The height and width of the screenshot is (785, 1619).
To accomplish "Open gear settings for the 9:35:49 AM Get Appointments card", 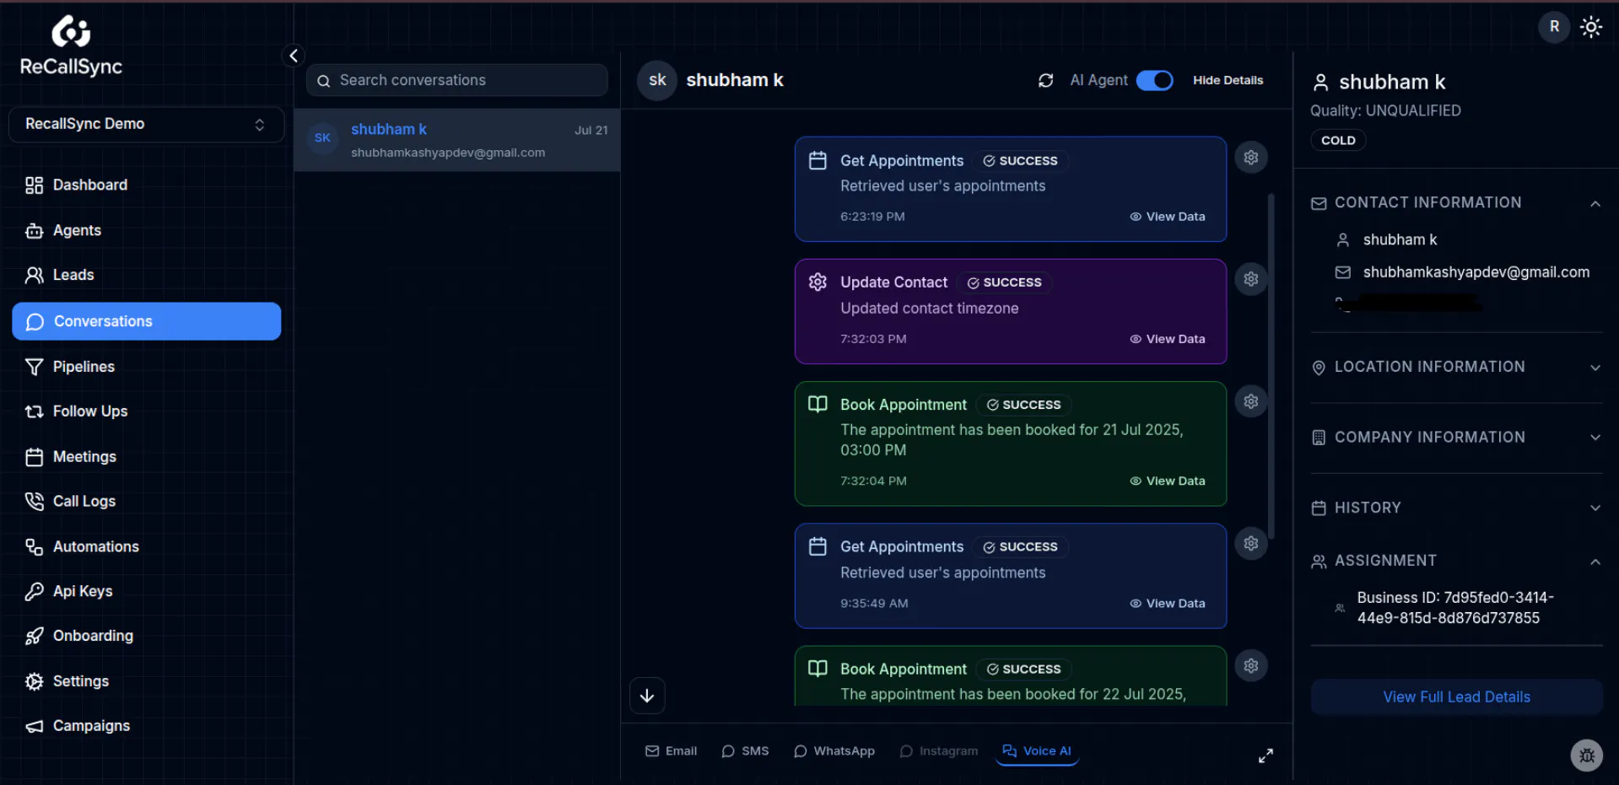I will (1251, 544).
